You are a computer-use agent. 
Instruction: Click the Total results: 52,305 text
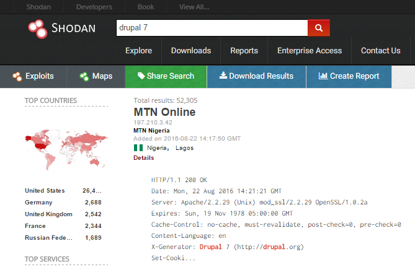click(x=166, y=100)
